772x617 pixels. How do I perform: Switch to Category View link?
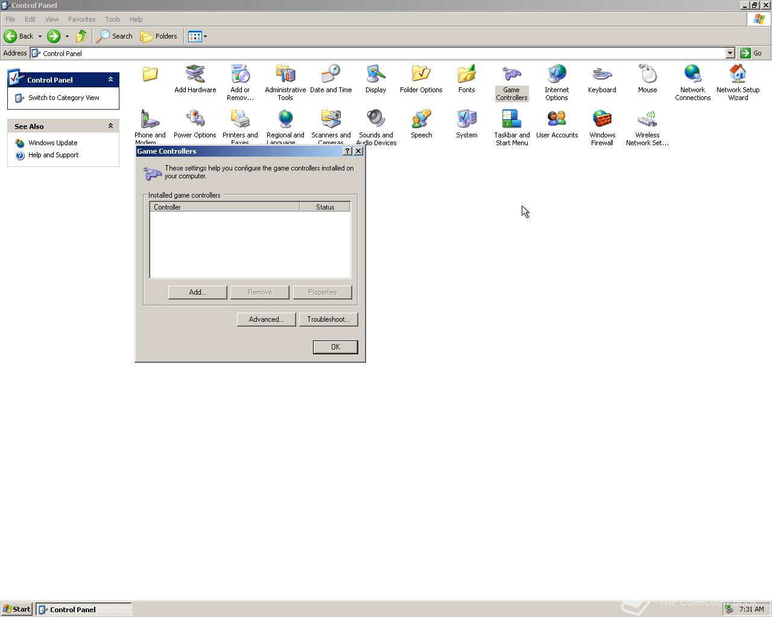(64, 98)
